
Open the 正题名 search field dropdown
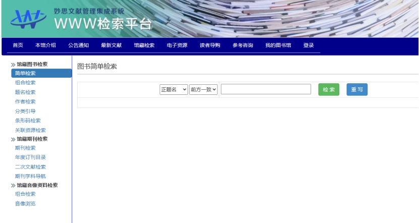pyautogui.click(x=173, y=89)
